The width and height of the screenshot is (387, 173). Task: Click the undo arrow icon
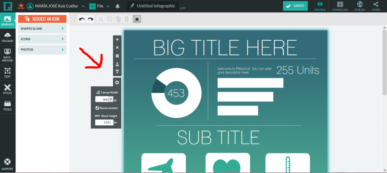[82, 19]
